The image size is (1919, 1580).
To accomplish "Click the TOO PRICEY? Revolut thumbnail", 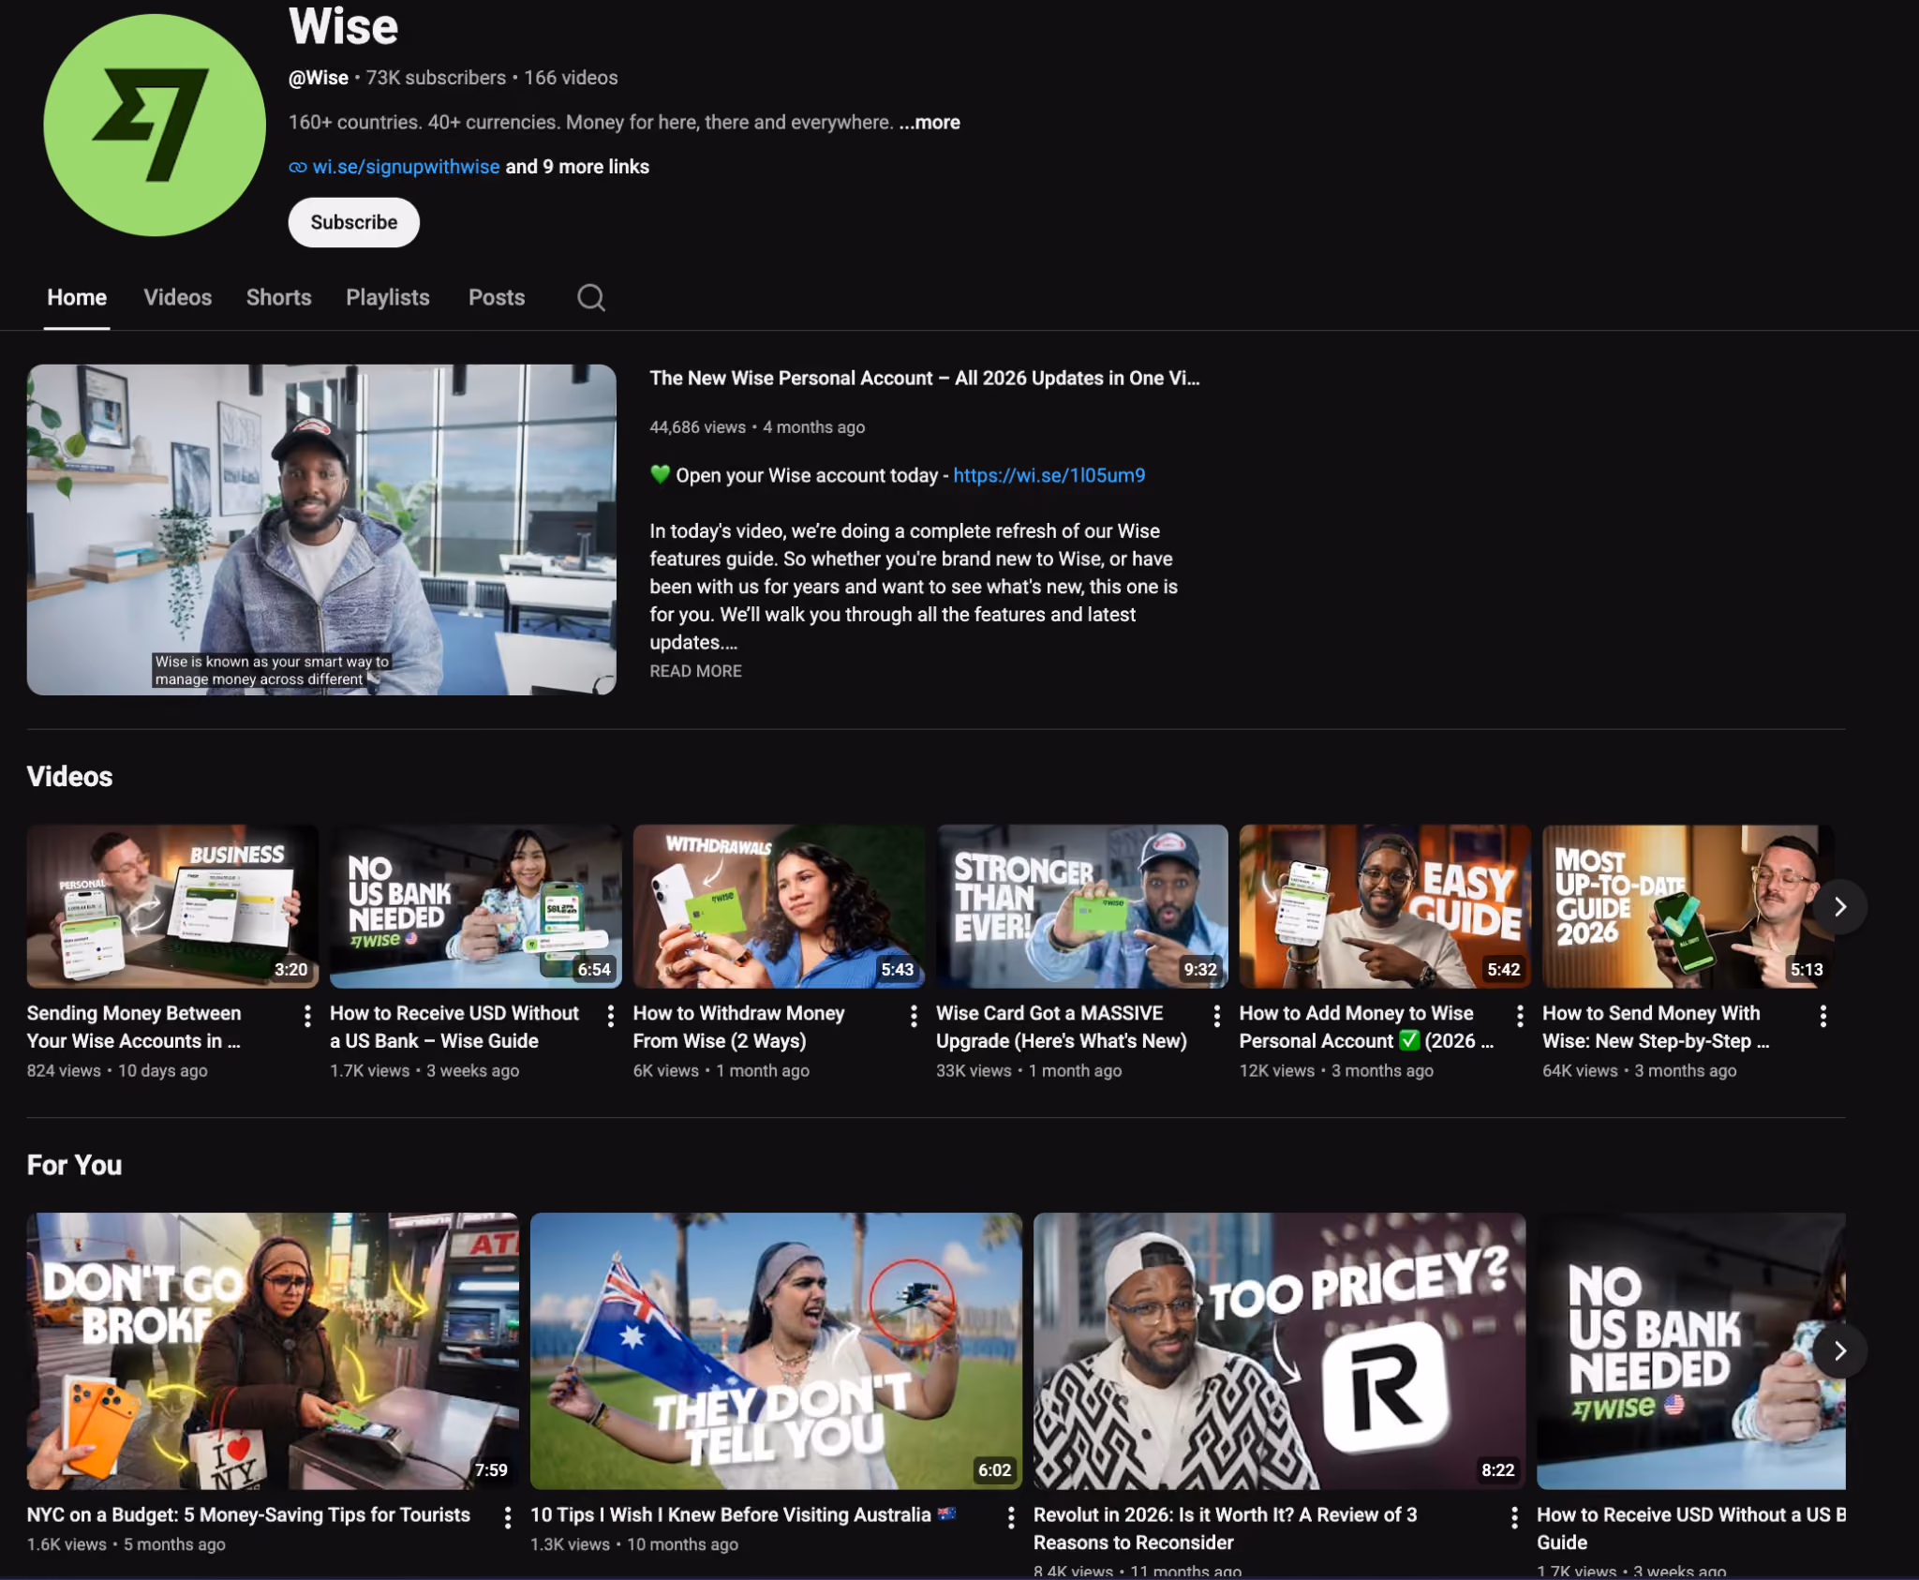I will (1279, 1351).
